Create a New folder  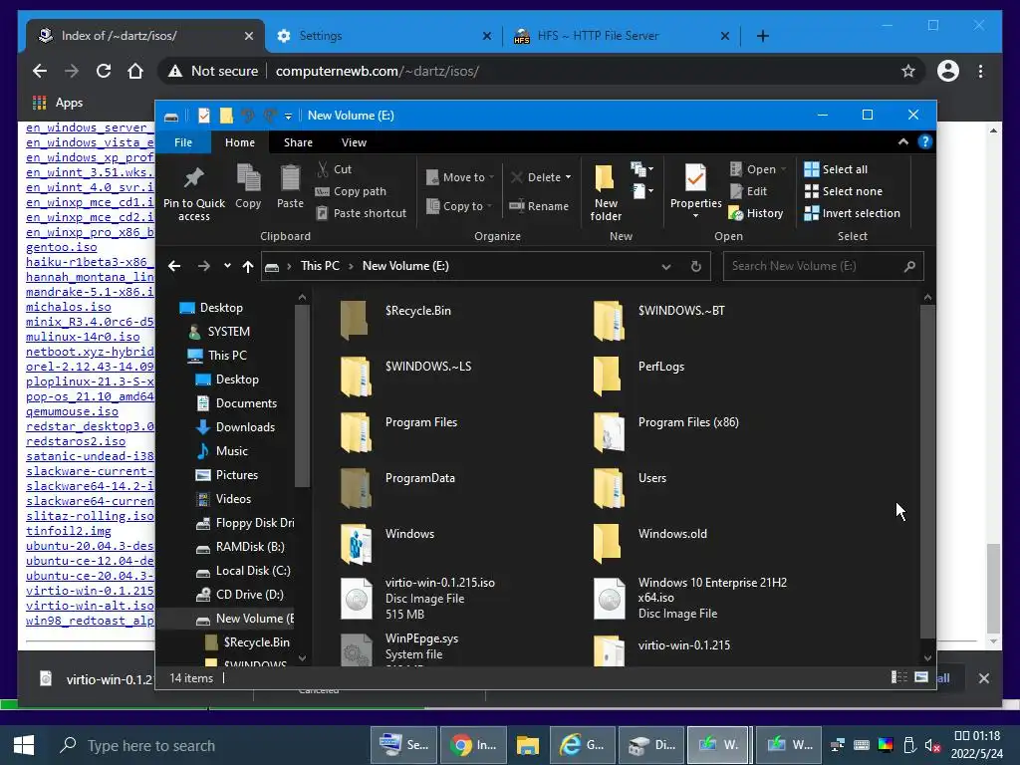[606, 192]
